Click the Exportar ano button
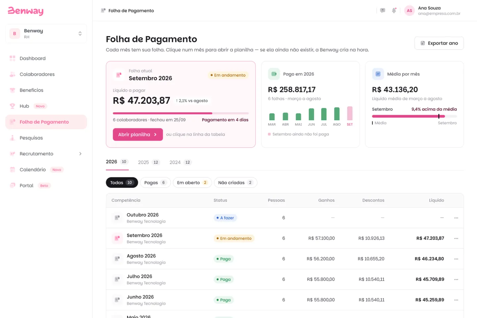477x318 pixels. (439, 43)
